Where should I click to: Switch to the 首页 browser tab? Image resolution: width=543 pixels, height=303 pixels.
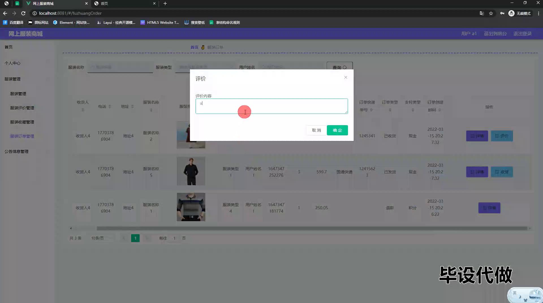(124, 3)
